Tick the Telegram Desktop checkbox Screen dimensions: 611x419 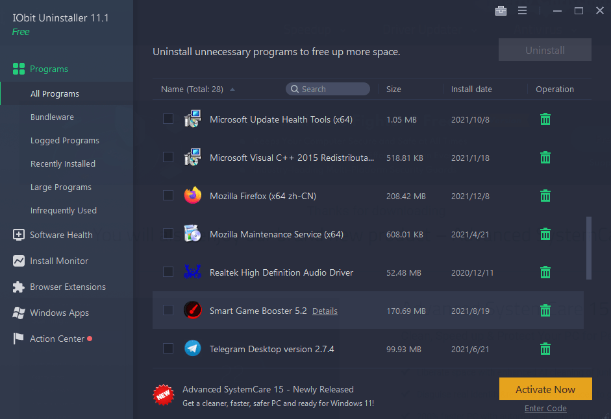click(x=168, y=348)
